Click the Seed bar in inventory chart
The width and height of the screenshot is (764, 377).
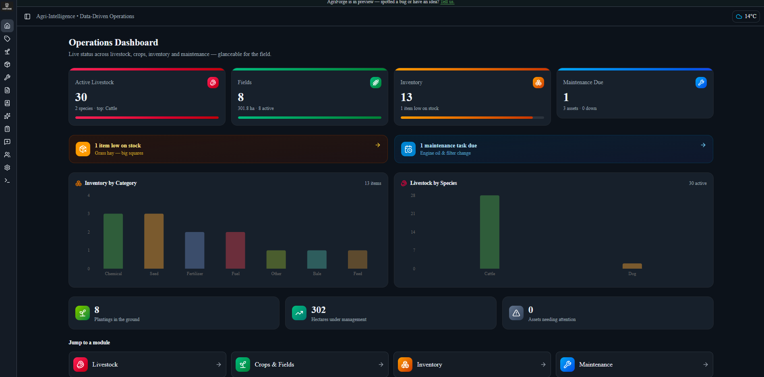pos(154,241)
